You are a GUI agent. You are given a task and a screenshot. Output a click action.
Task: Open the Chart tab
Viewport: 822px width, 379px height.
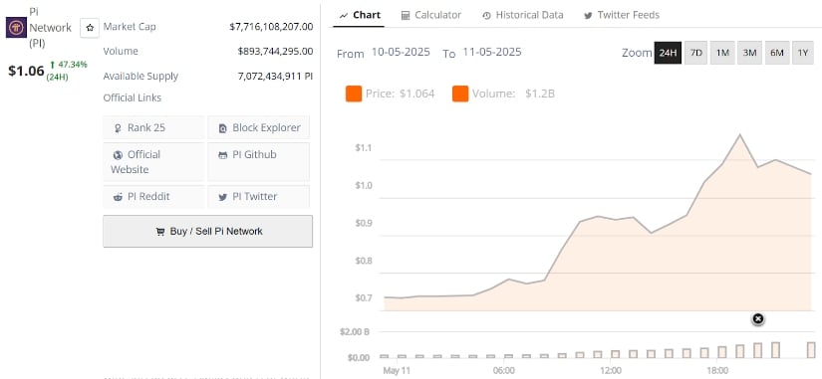click(360, 15)
